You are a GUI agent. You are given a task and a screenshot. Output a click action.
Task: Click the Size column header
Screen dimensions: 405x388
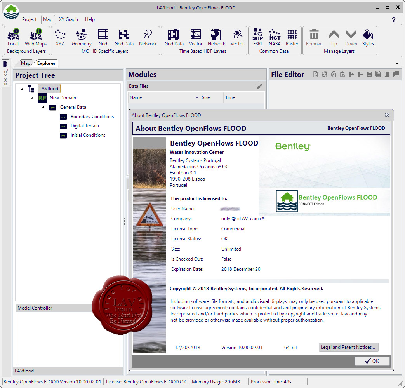212,97
